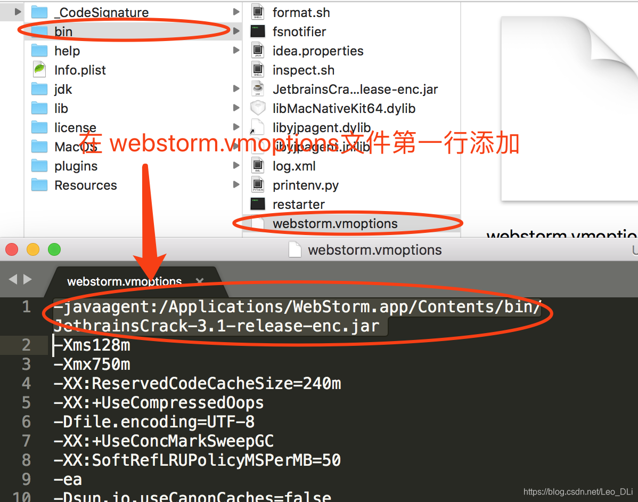Click the -ea line in editor
638x502 pixels.
click(x=68, y=479)
